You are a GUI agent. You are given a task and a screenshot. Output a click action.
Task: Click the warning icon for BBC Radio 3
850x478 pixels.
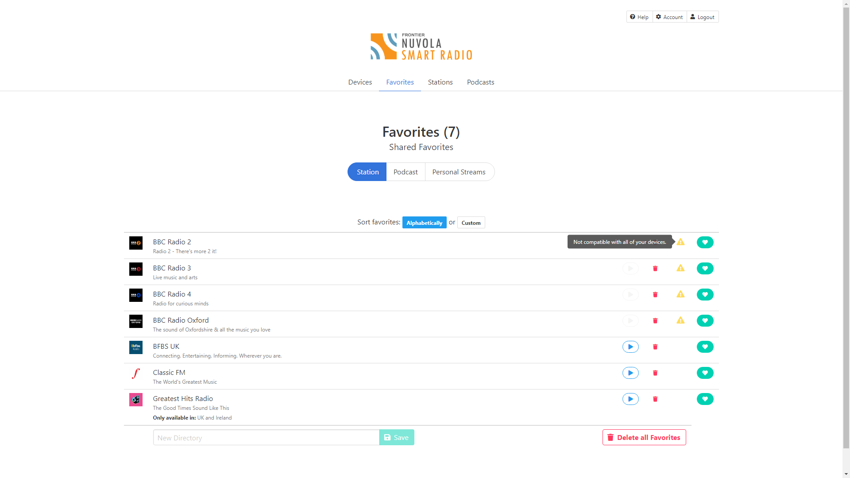point(680,268)
